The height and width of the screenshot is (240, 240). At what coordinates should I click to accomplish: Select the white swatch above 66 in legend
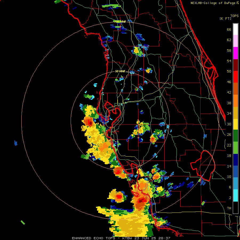click(x=235, y=29)
